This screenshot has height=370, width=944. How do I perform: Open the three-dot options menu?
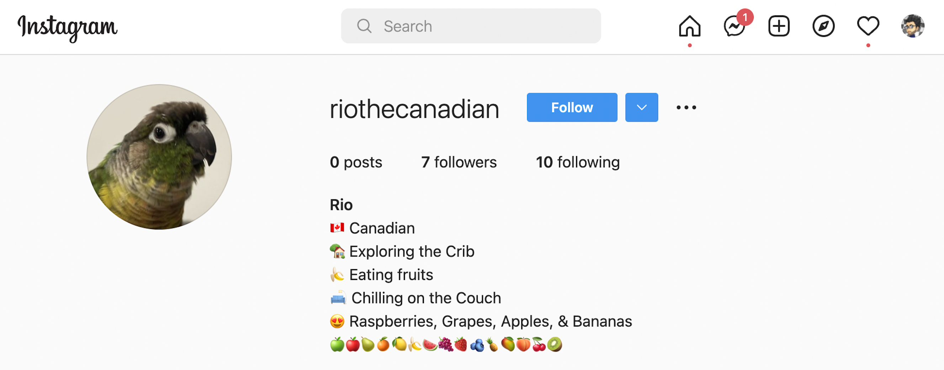(x=686, y=107)
